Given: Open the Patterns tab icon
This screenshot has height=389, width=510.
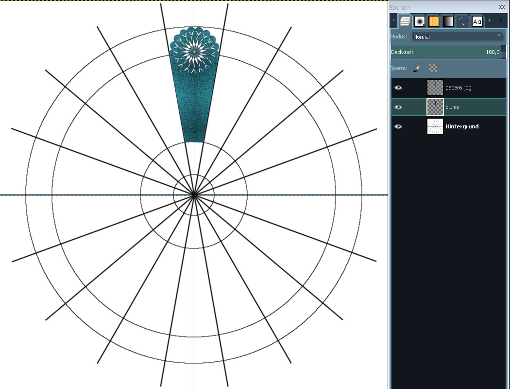Looking at the screenshot, I should point(434,21).
